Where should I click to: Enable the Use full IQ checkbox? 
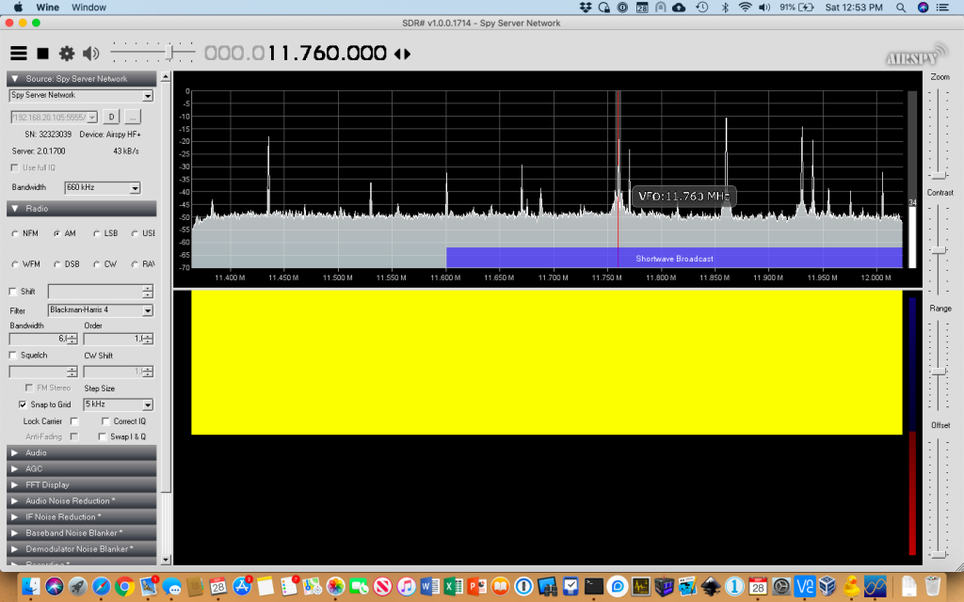15,167
